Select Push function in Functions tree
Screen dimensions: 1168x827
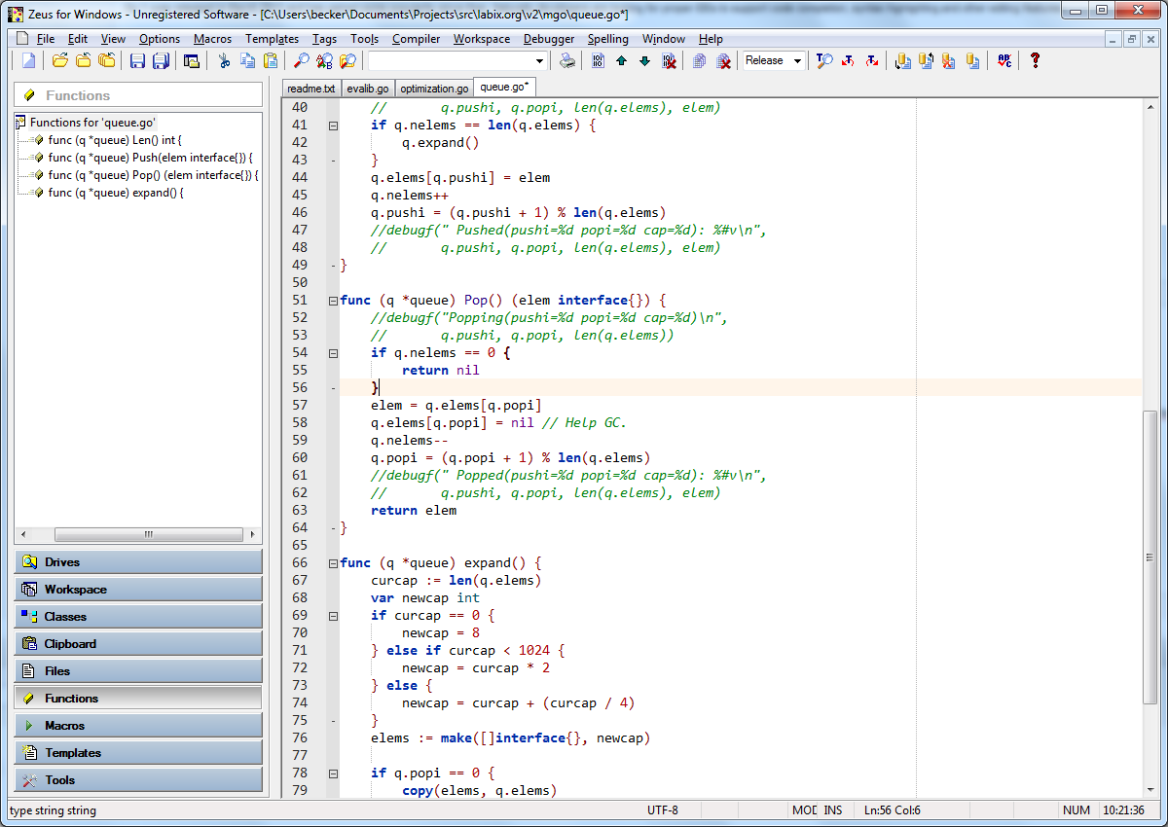(x=150, y=158)
